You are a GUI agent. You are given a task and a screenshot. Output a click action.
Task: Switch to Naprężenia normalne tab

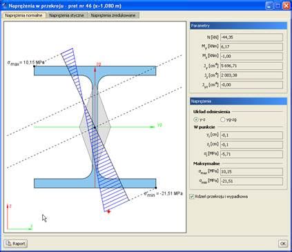[24, 15]
